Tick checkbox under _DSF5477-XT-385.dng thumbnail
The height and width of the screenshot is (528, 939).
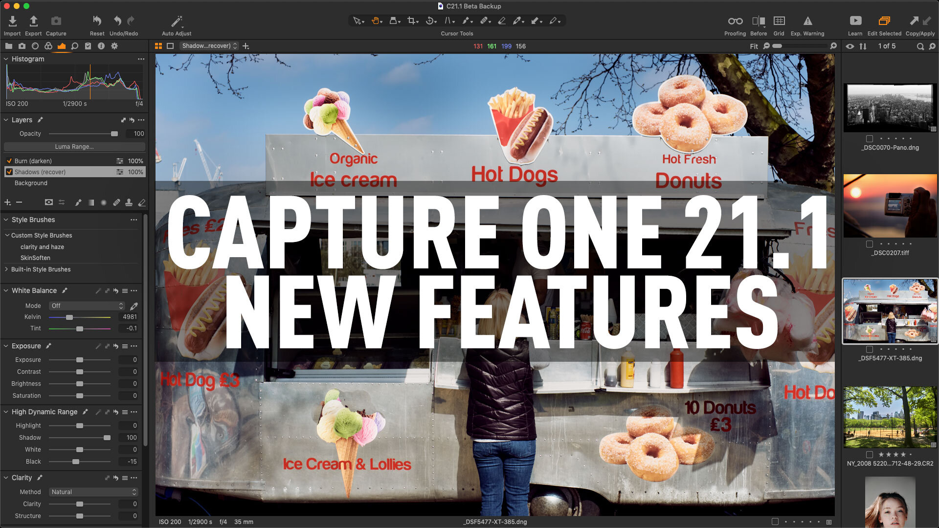(x=870, y=349)
